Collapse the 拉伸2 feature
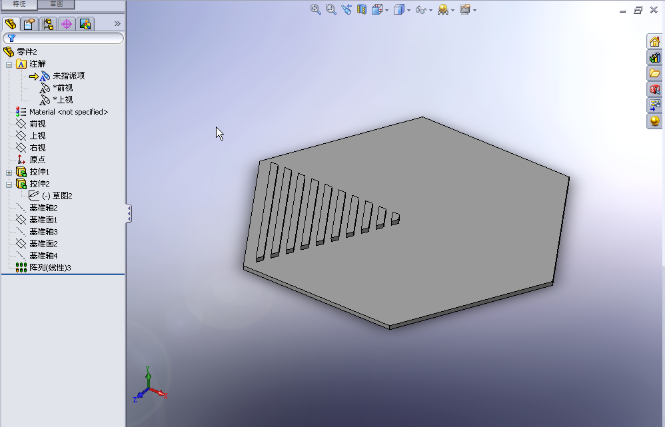665x427 pixels. [x=9, y=185]
